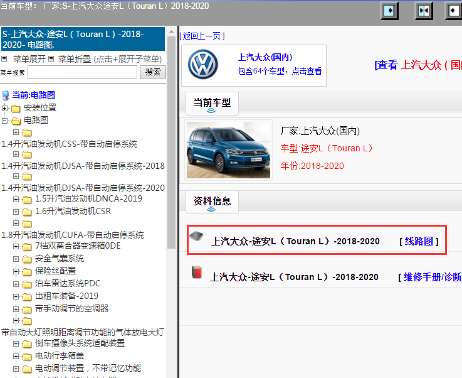Click the 当前:电路图 computer icon
462x378 pixels.
pyautogui.click(x=5, y=95)
